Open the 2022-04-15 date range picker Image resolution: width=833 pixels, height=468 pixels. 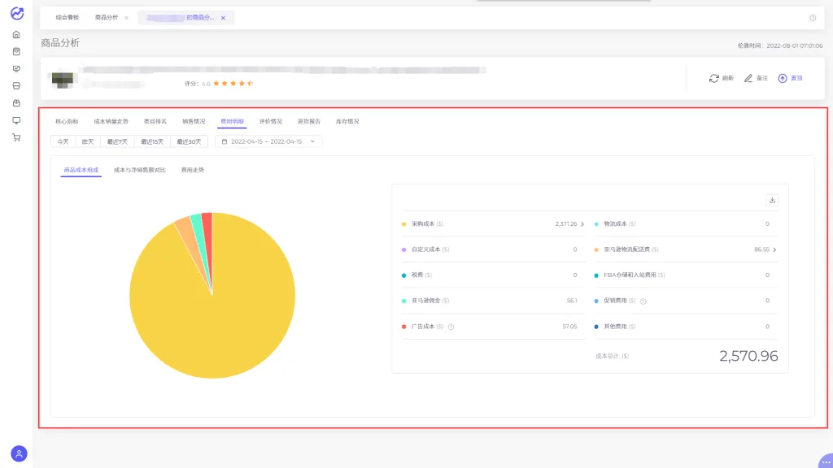click(x=268, y=141)
